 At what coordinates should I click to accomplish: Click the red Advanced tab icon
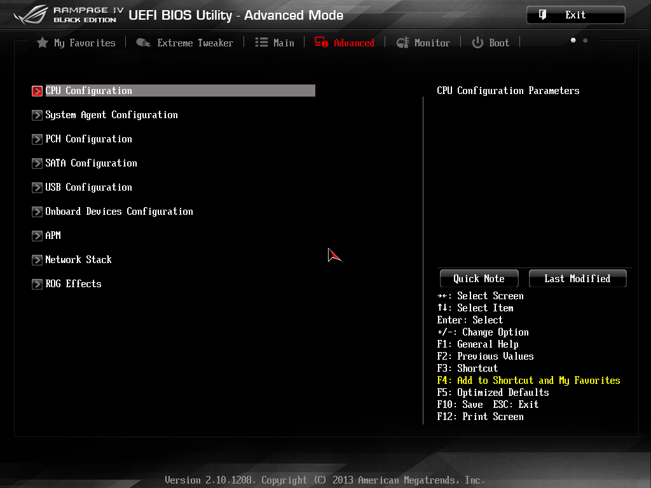coord(321,43)
